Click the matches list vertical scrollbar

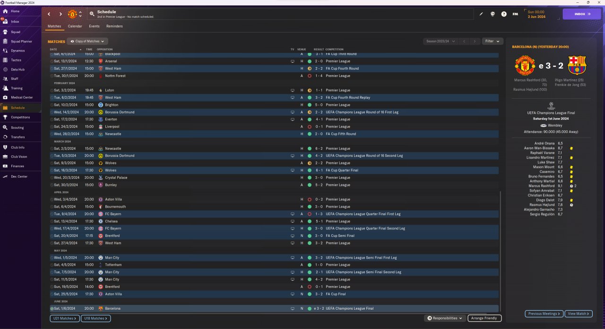coord(500,250)
